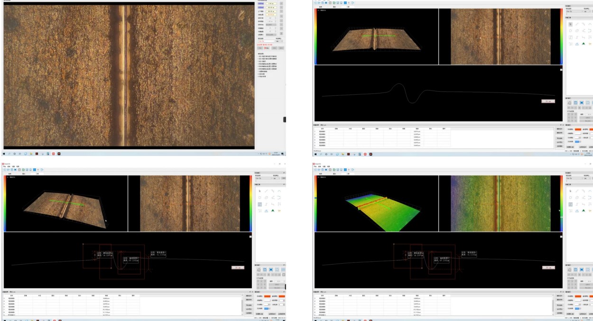Click taskbar search icon in live camera window
This screenshot has width=593, height=321.
coord(9,154)
